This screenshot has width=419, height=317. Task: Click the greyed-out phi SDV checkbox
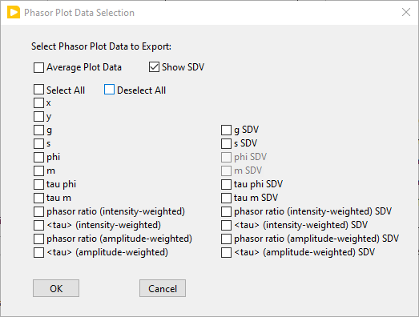pos(227,157)
